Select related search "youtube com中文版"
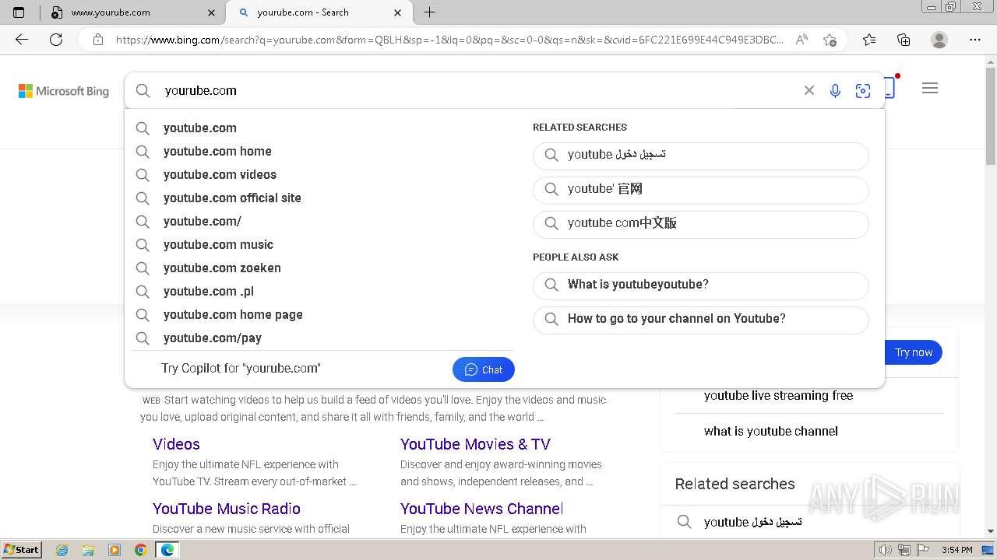This screenshot has height=560, width=997. click(701, 224)
